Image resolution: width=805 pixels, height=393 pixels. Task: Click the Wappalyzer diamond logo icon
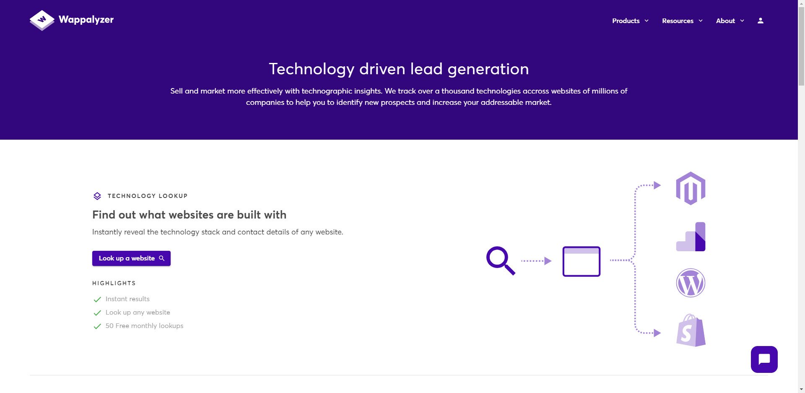coord(42,20)
